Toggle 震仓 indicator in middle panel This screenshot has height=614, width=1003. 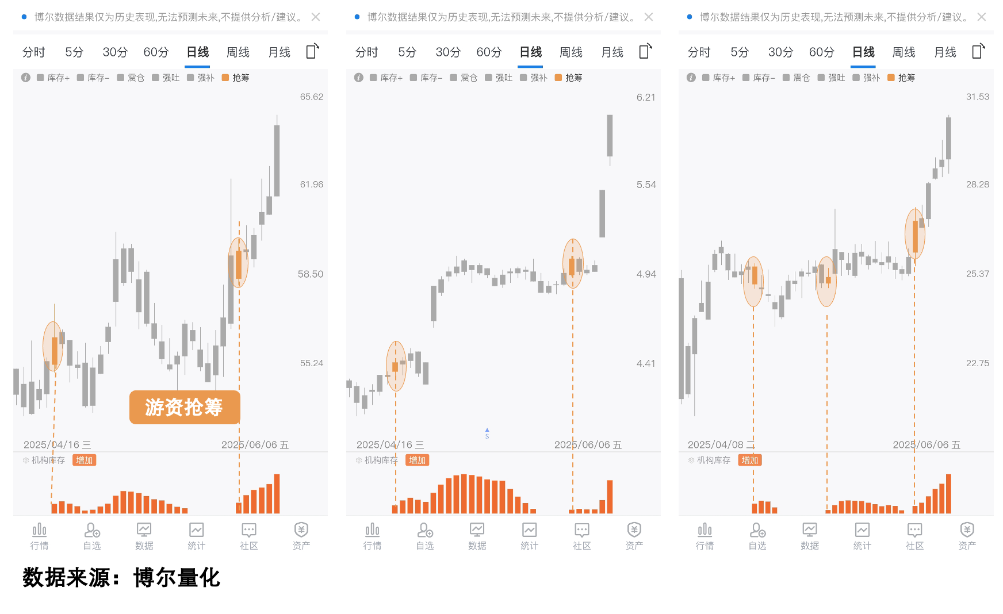[464, 78]
